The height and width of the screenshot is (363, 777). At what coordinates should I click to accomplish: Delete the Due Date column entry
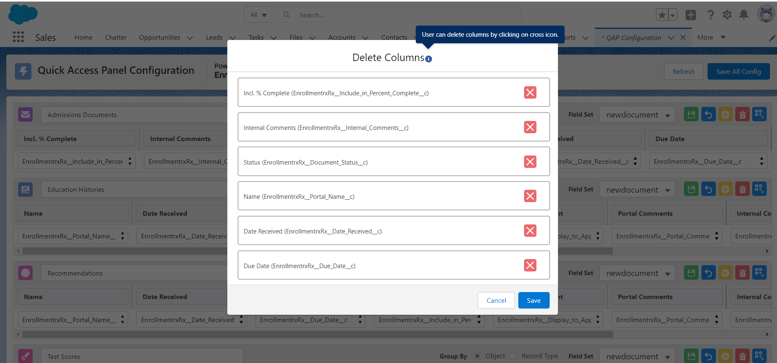click(530, 265)
